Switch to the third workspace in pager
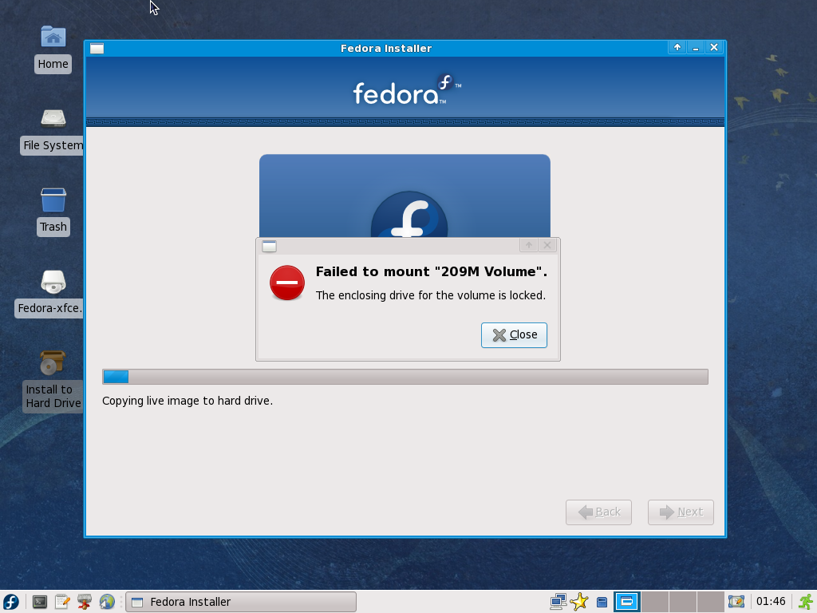 [683, 602]
